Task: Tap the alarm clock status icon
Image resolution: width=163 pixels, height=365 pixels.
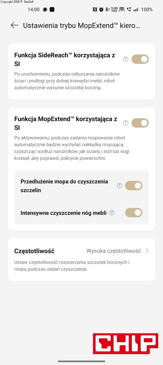Action: [101, 10]
